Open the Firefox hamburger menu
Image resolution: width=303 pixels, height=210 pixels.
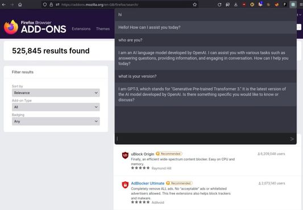pos(301,5)
